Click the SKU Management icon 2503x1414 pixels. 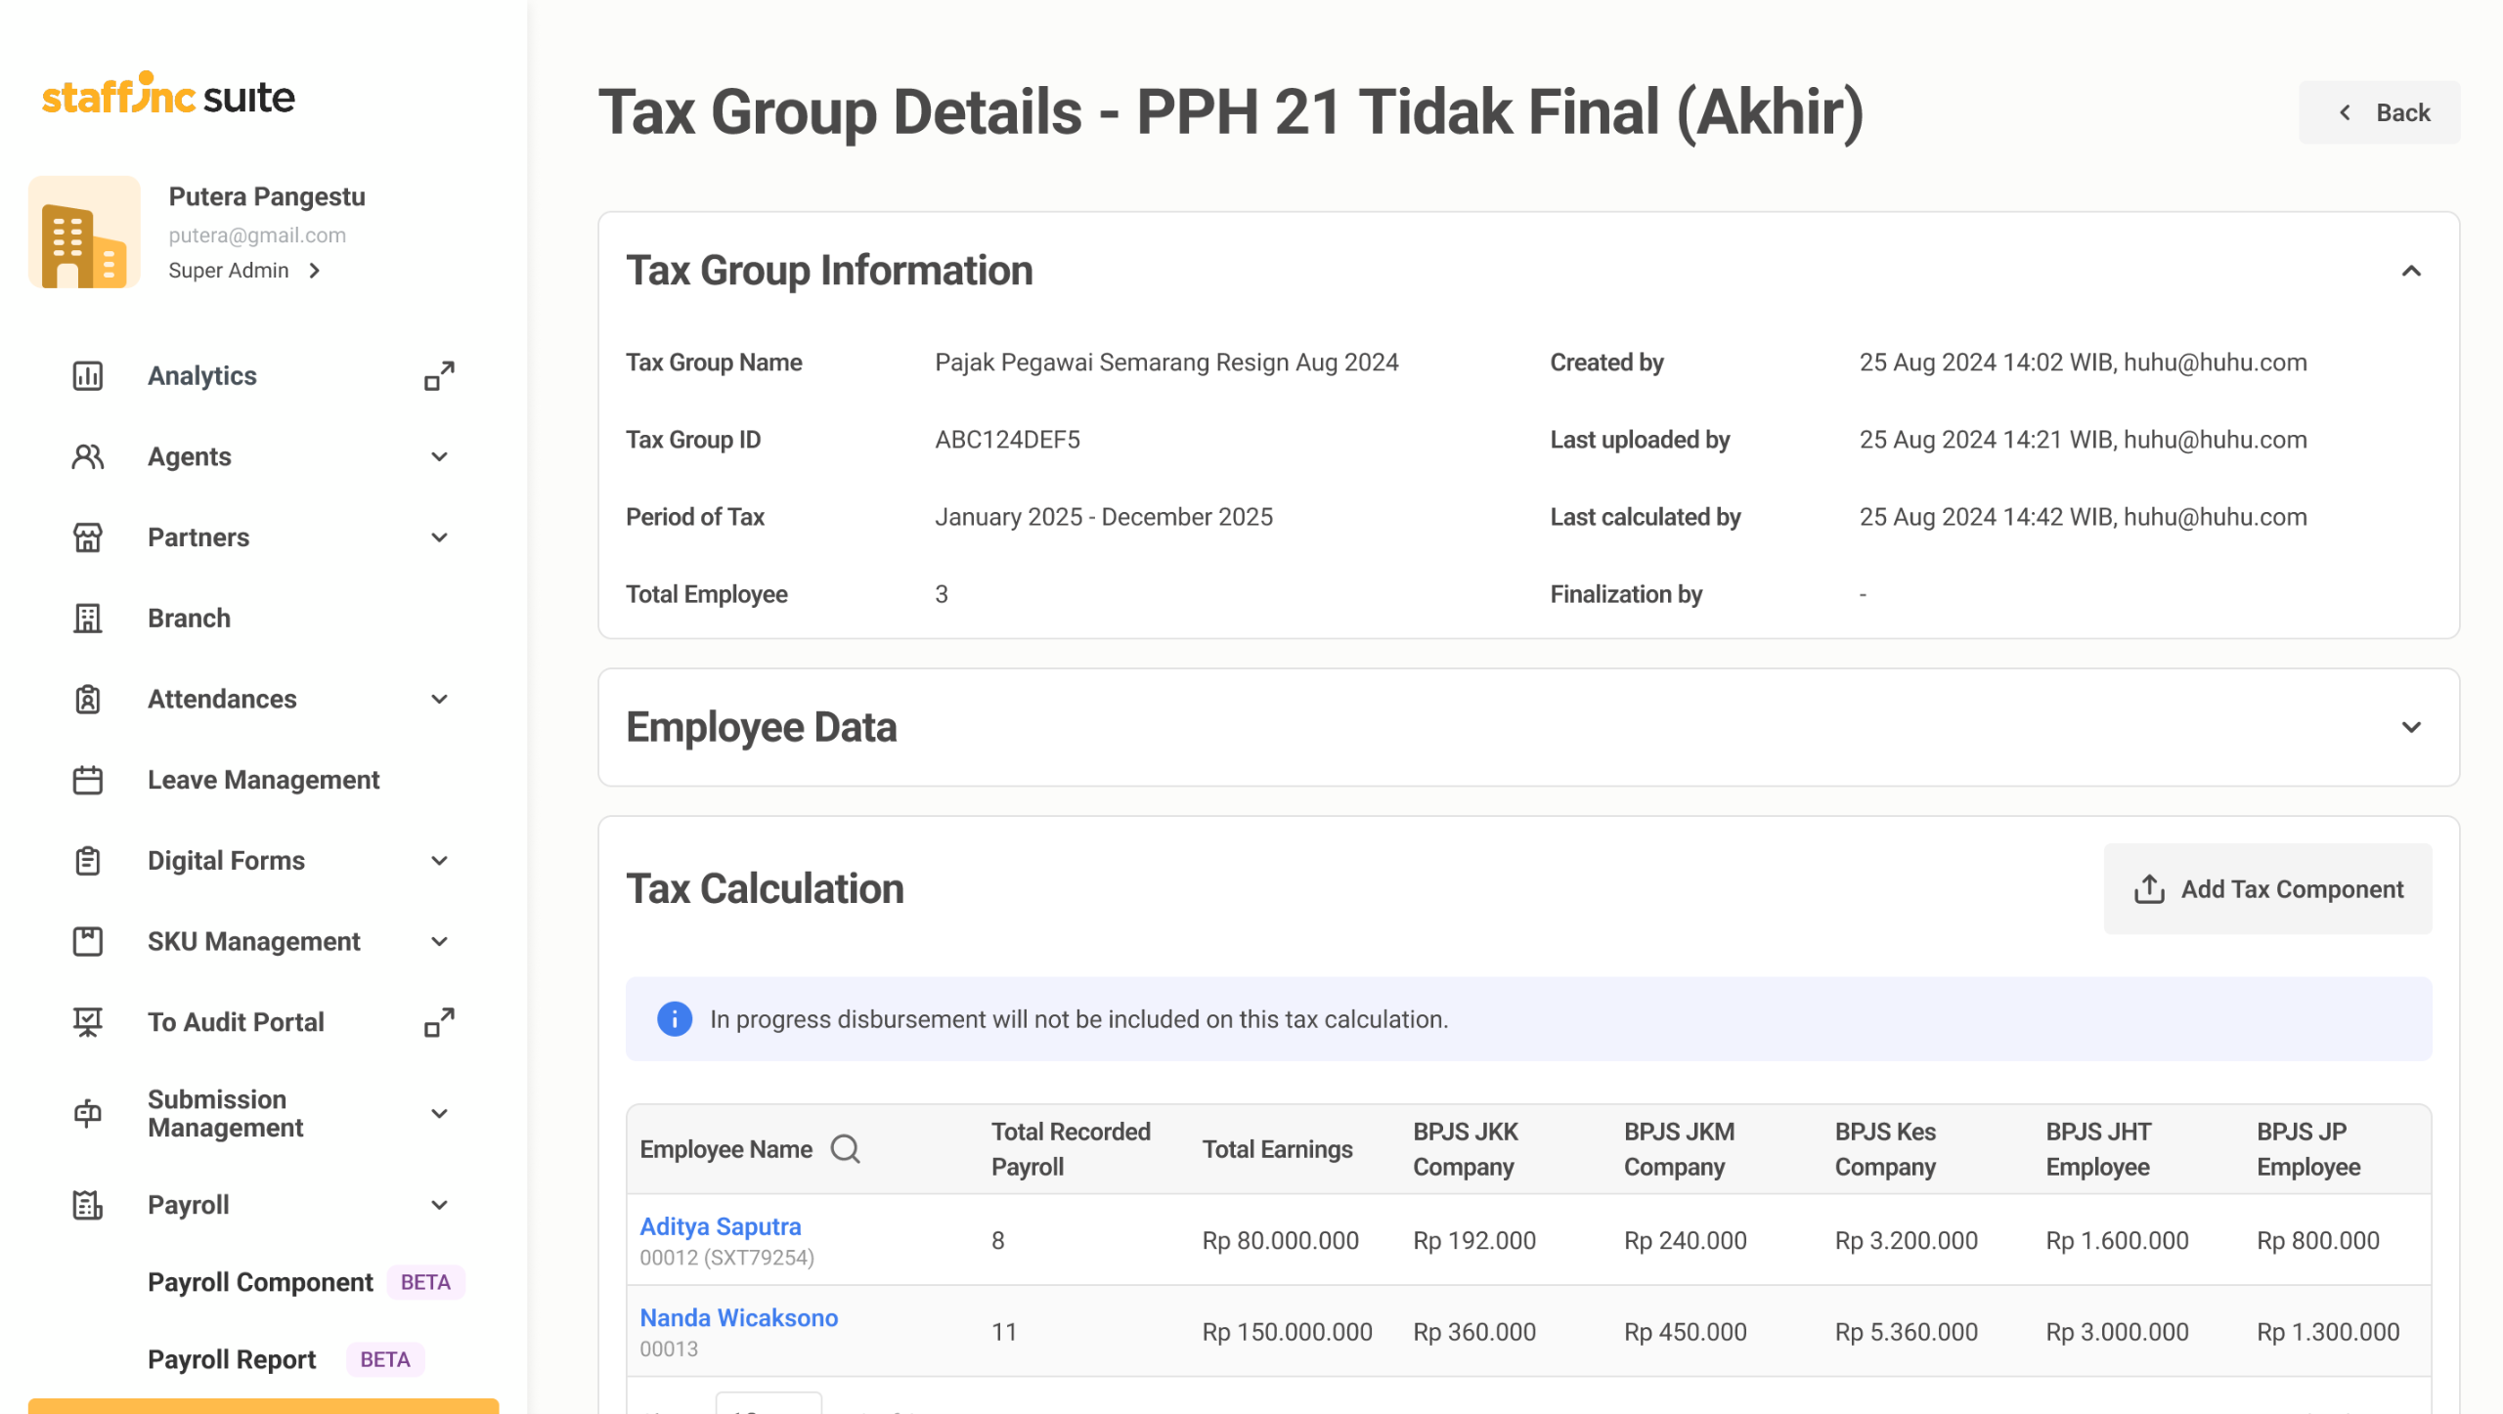(x=88, y=942)
